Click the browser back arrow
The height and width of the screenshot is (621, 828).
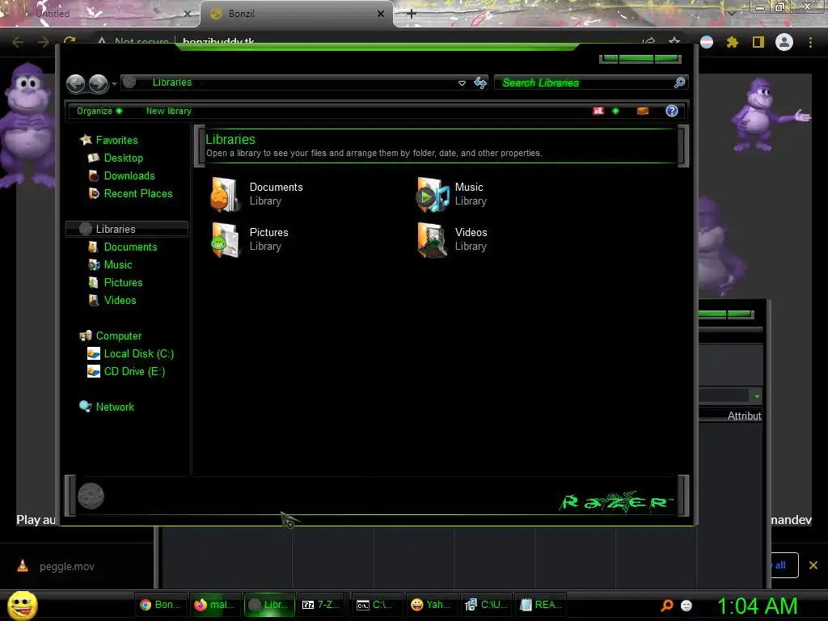click(18, 42)
